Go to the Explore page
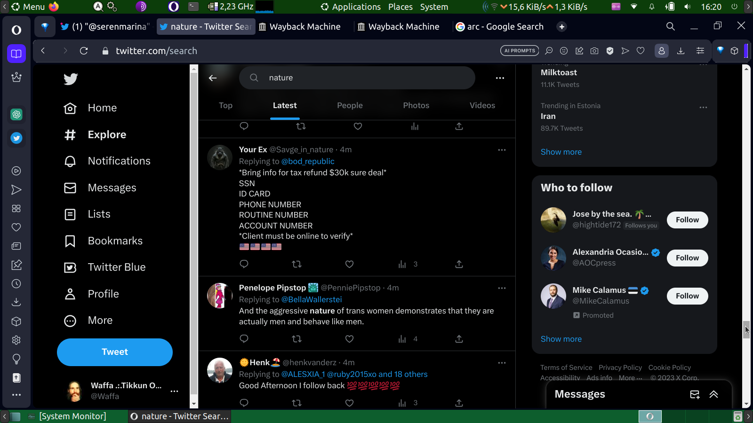This screenshot has height=423, width=753. click(95, 135)
